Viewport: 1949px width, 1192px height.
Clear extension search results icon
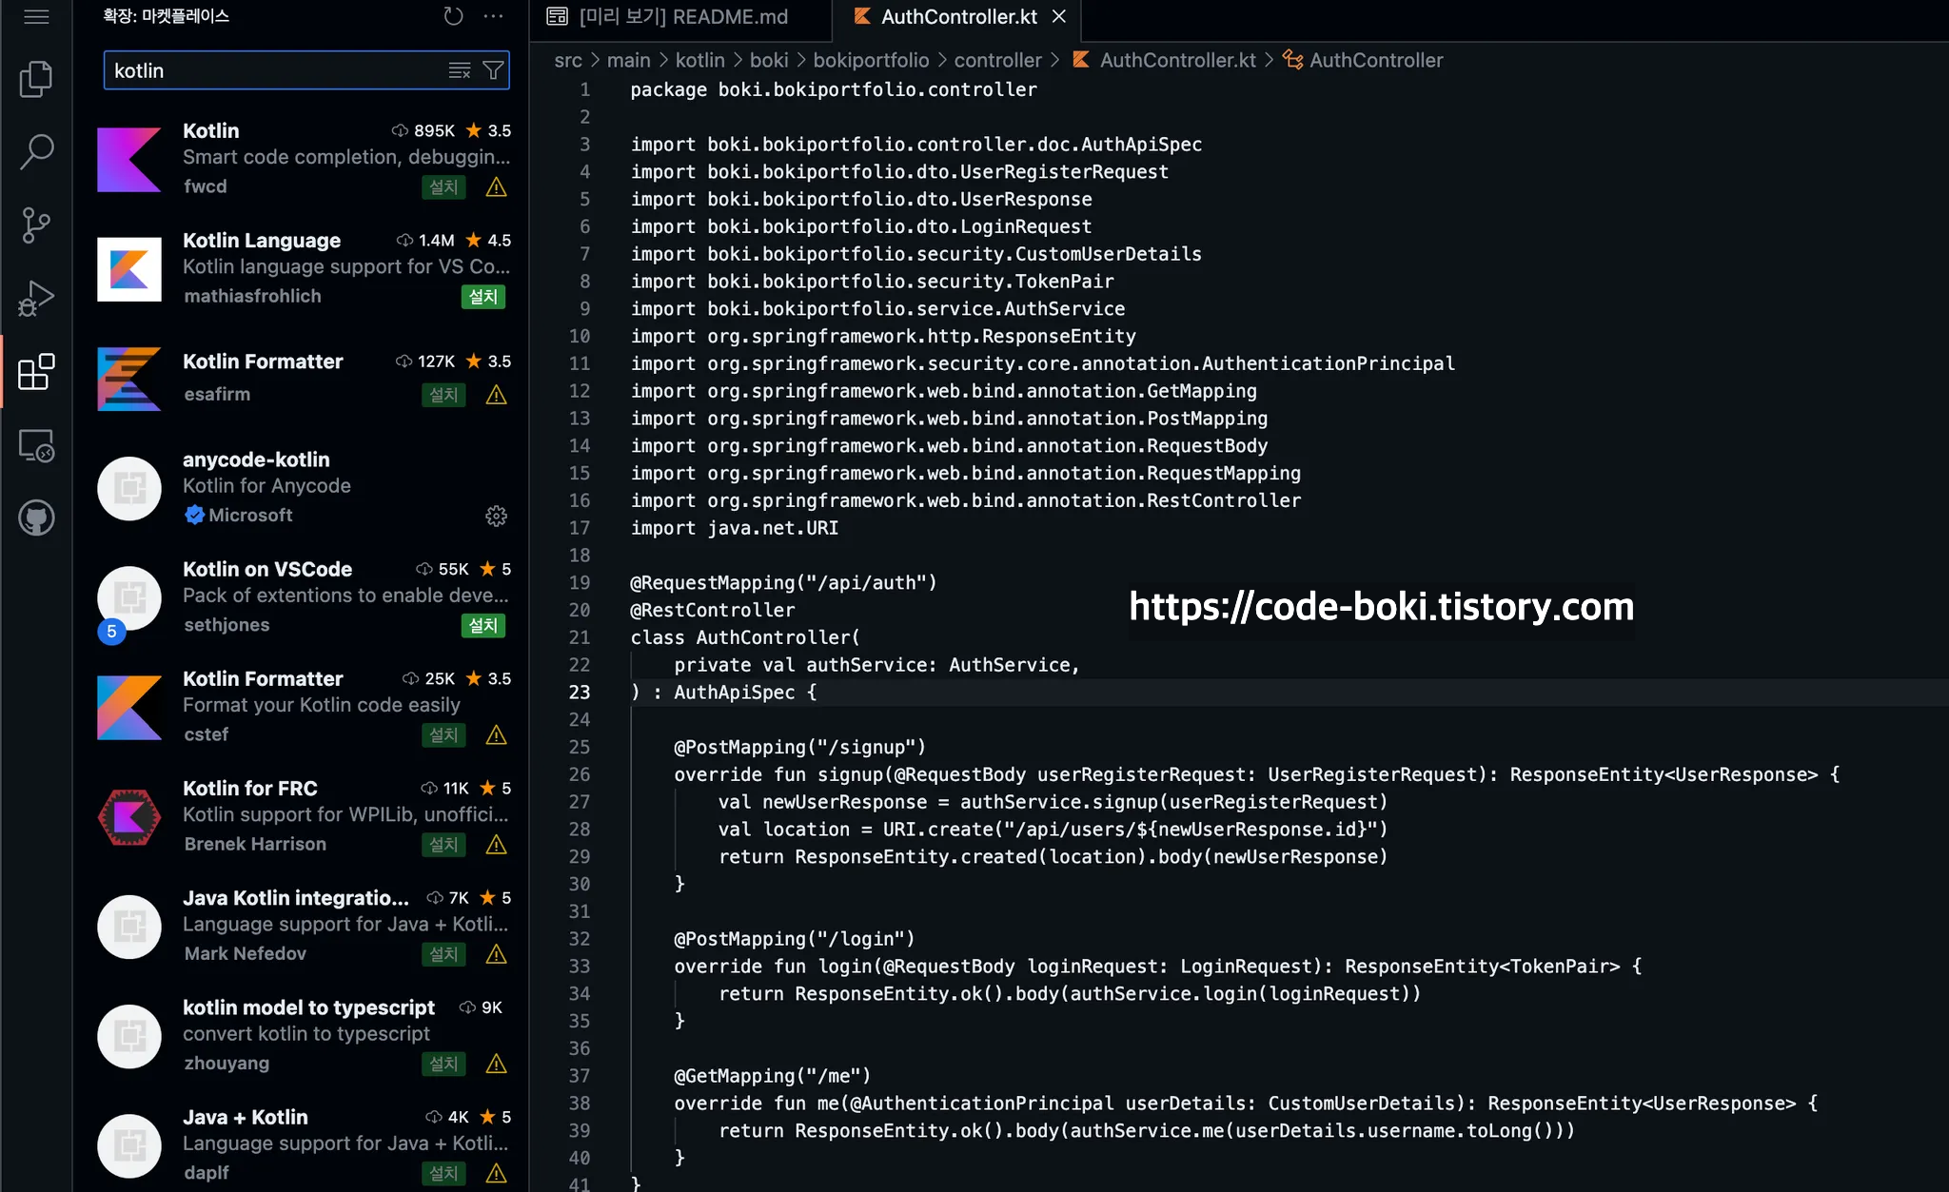(x=460, y=70)
